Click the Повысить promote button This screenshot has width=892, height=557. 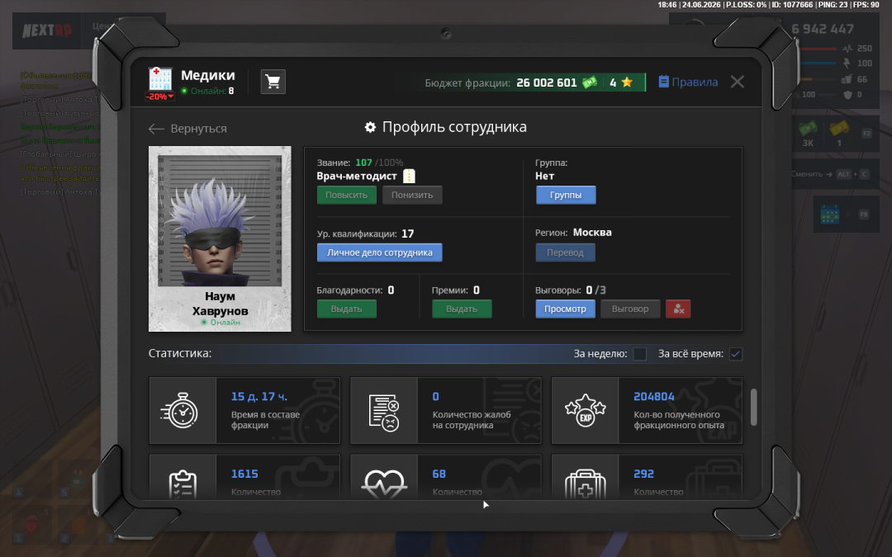coord(346,195)
